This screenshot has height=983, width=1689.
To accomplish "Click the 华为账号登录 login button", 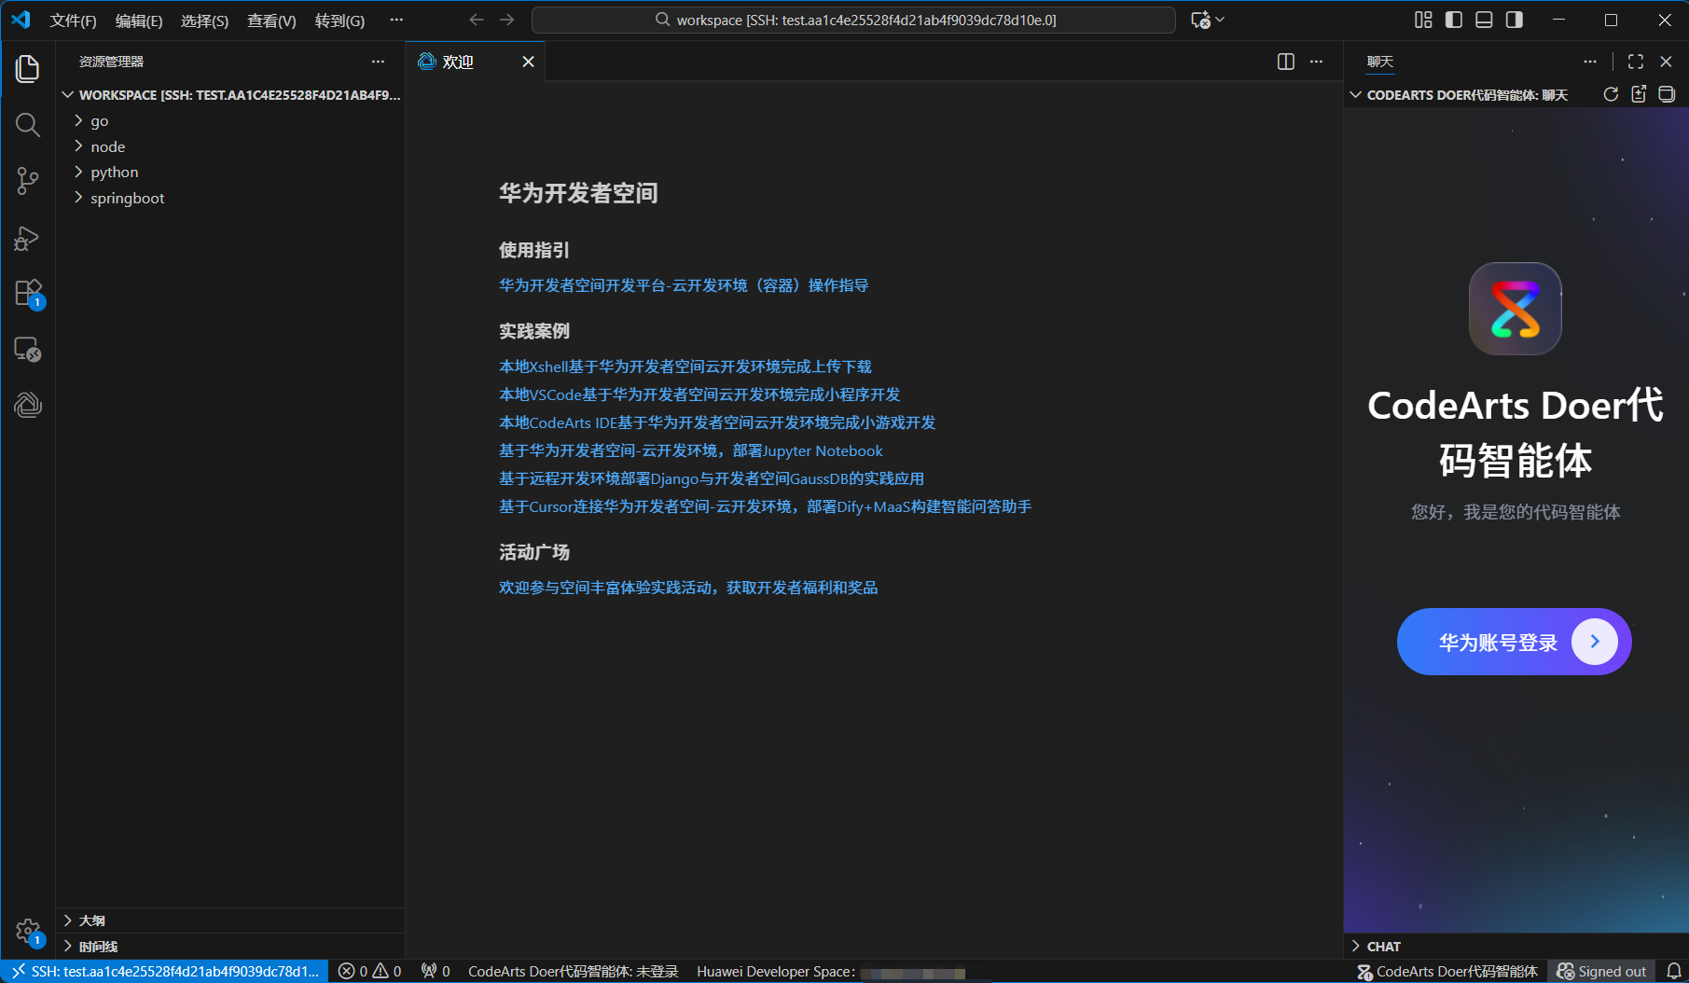I will pyautogui.click(x=1514, y=642).
